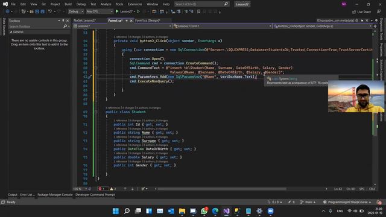Collapse the button2_Click method outline
This screenshot has height=217, width=386.
point(96,41)
